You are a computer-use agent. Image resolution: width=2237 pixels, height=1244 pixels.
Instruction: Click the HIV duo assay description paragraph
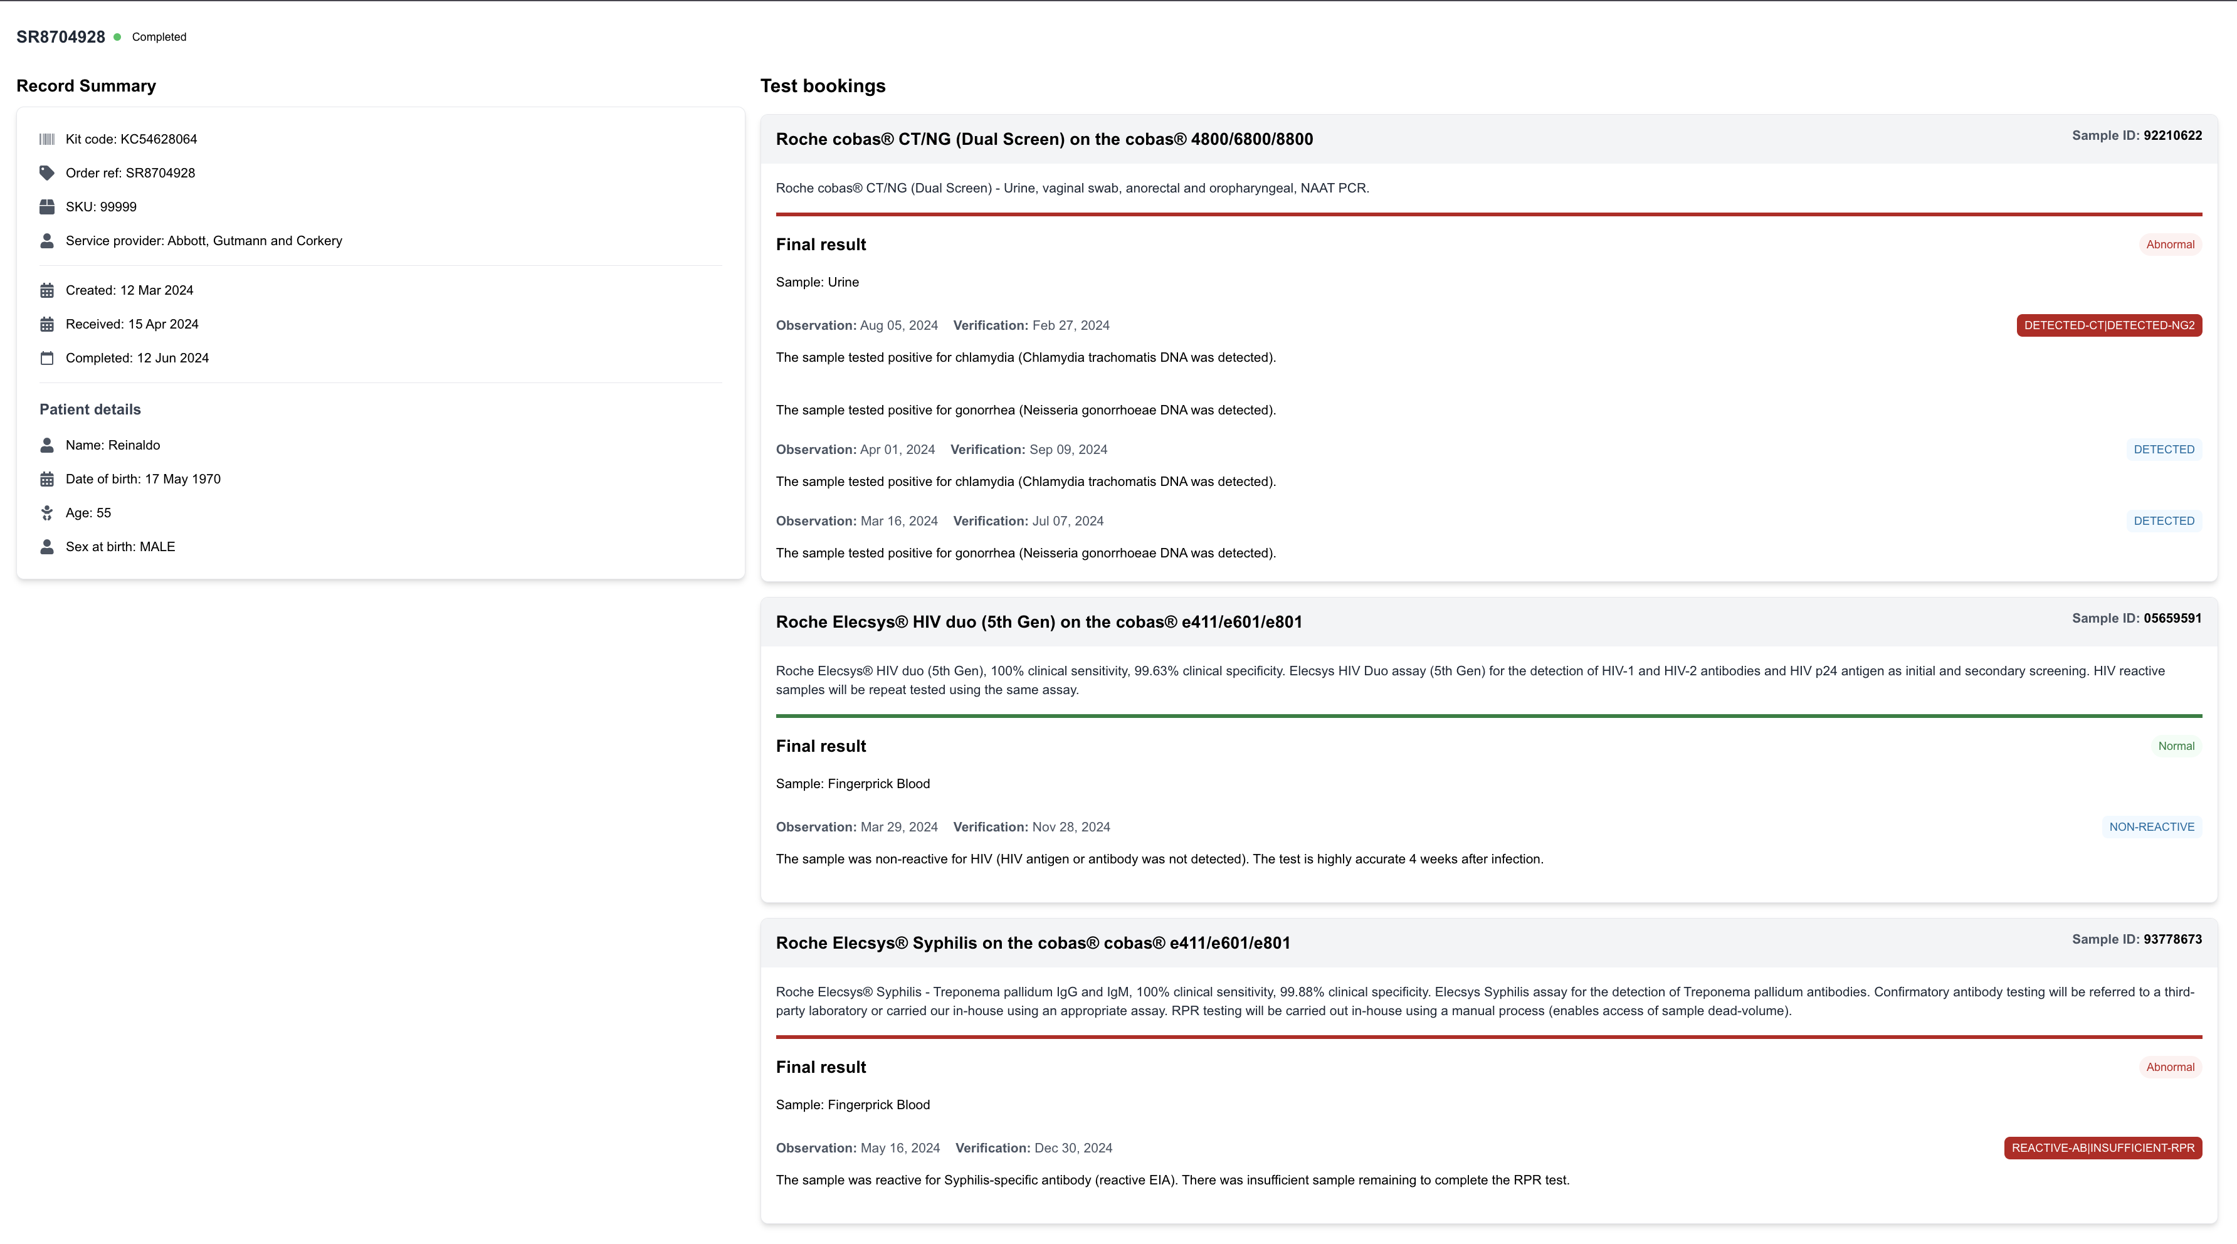[1470, 680]
